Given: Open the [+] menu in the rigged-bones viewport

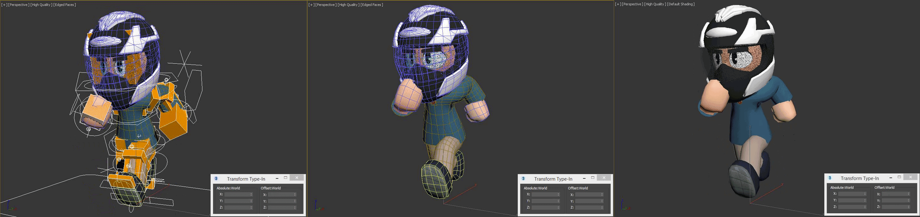Looking at the screenshot, I should coord(4,5).
